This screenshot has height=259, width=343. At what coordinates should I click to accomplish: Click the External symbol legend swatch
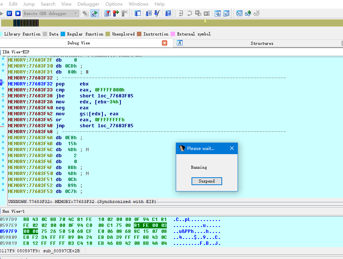point(173,34)
